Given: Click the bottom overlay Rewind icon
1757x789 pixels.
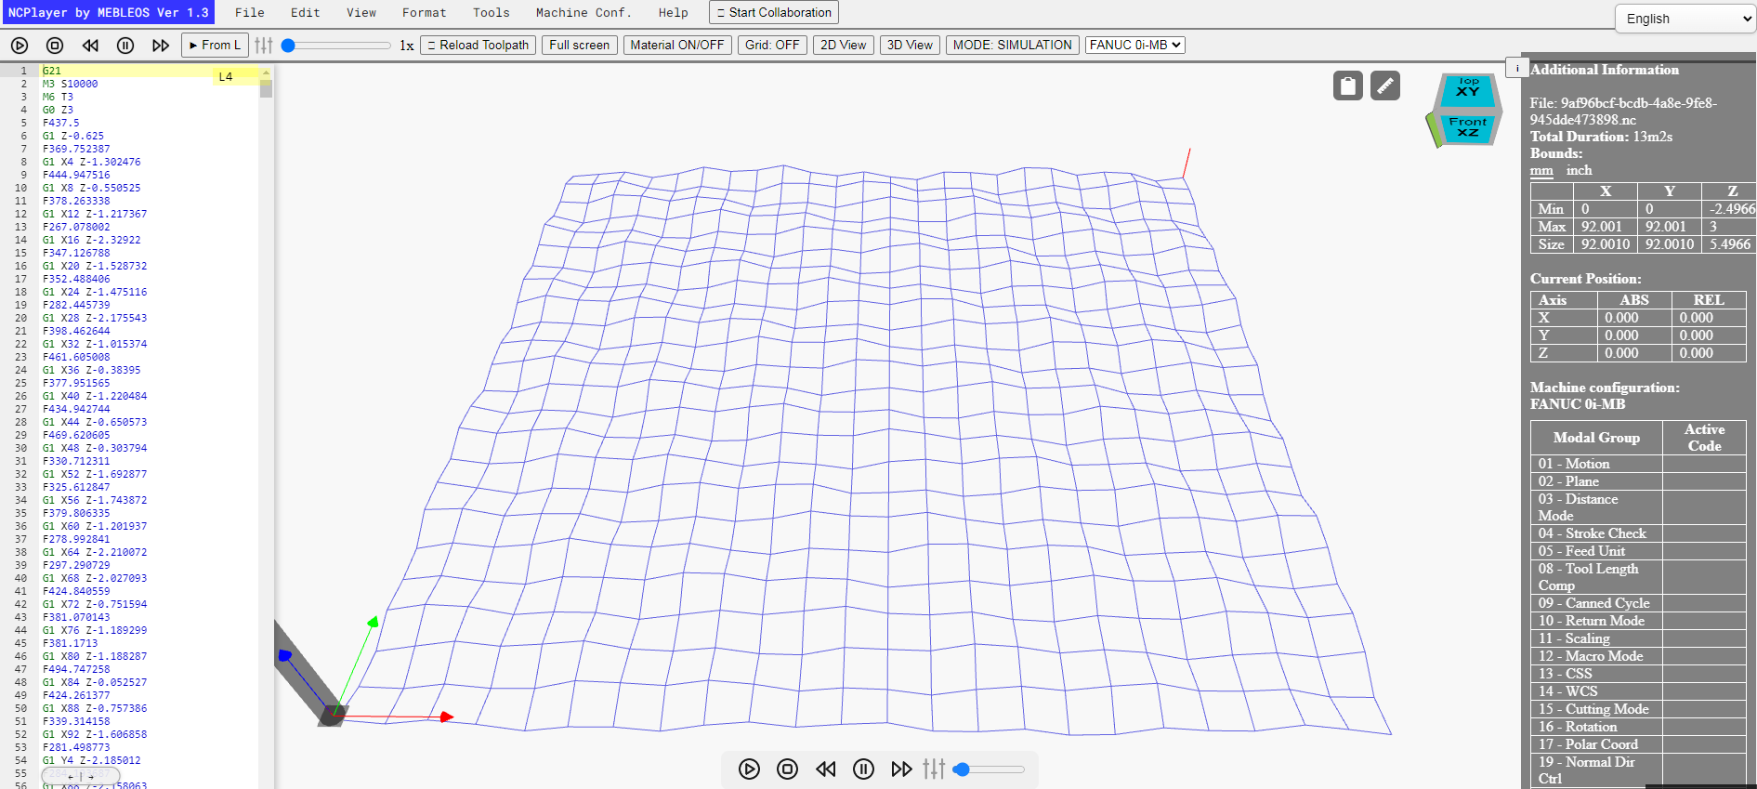Looking at the screenshot, I should tap(826, 769).
